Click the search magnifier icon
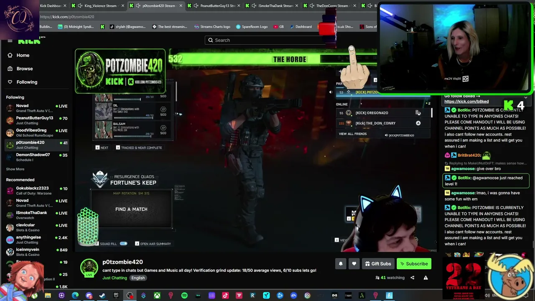This screenshot has width=535, height=301. 211,40
